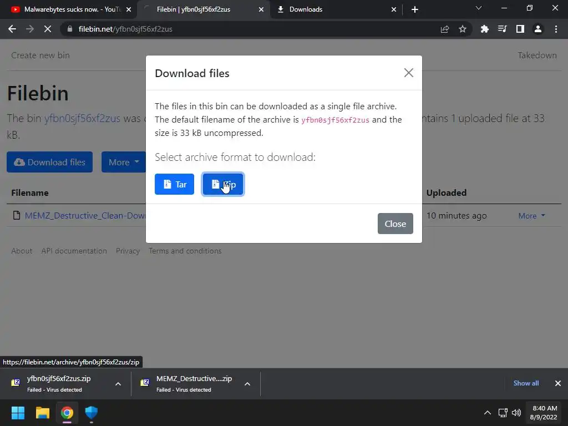Open Terms and conditions link

tap(185, 251)
